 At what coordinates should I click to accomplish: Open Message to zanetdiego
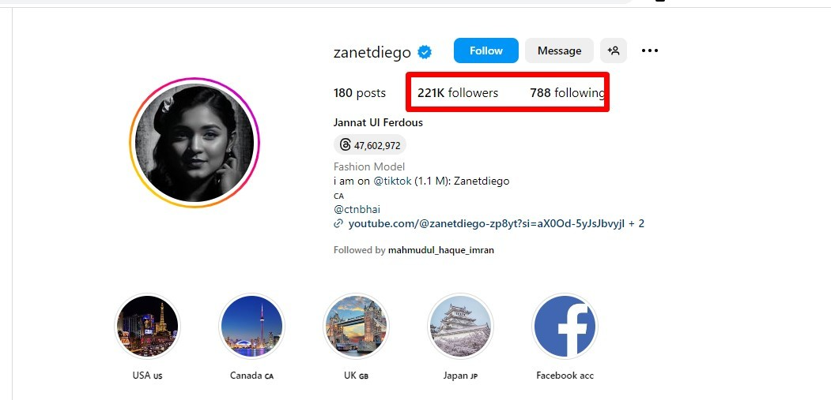tap(559, 50)
